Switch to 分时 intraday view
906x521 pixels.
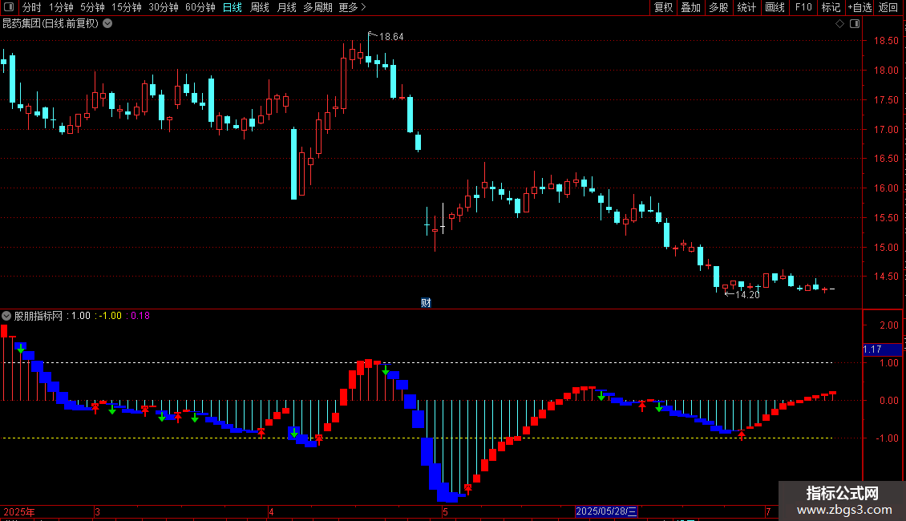32,7
